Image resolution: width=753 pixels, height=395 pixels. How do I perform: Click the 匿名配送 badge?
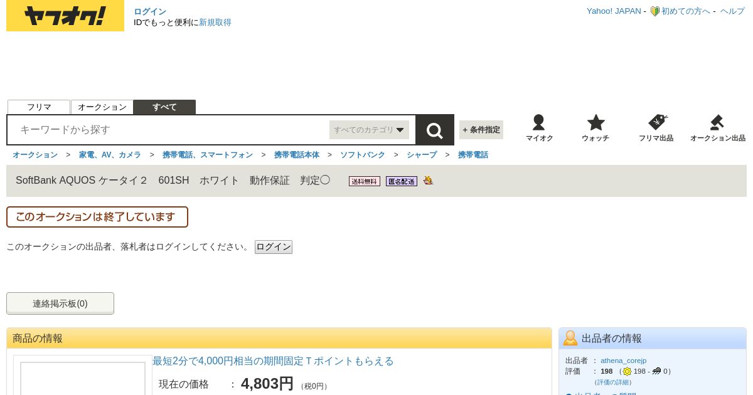pyautogui.click(x=402, y=181)
